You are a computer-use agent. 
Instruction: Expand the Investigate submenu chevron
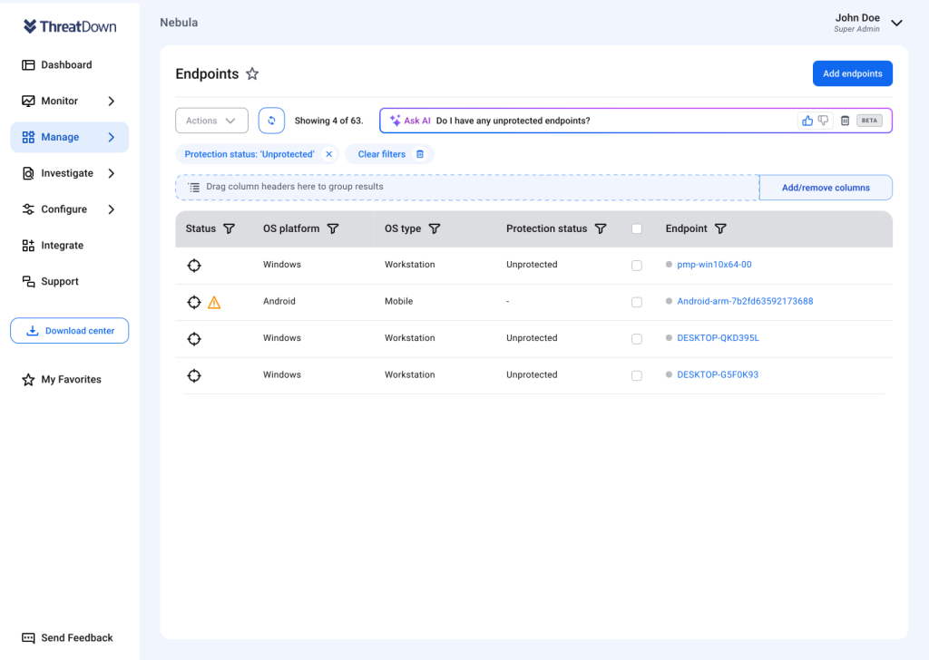tap(112, 173)
